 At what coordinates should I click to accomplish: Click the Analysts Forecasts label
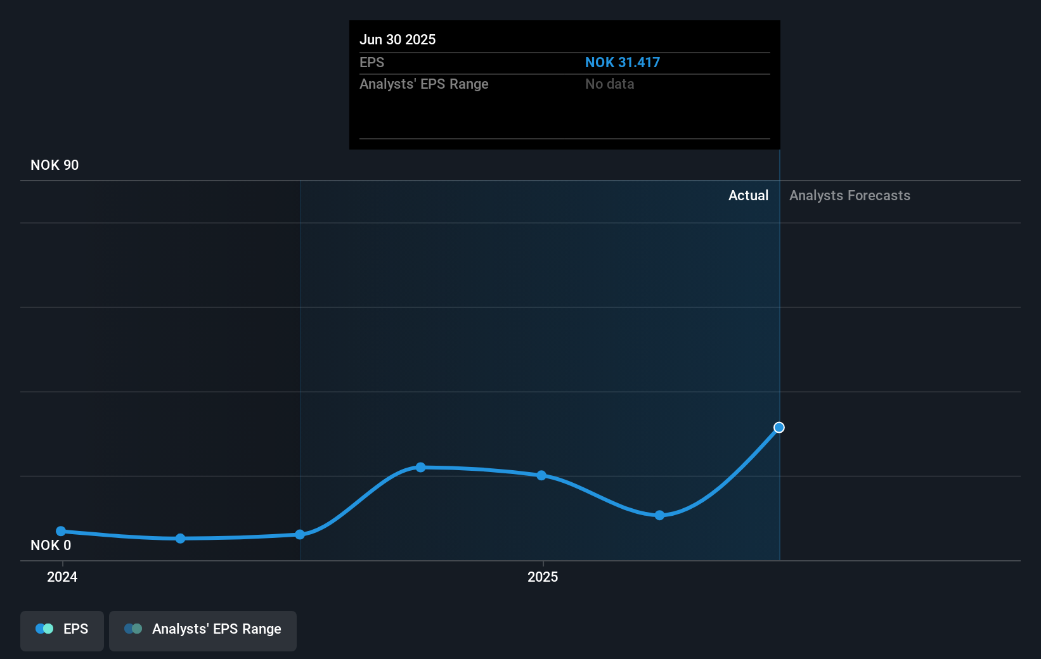click(x=850, y=196)
